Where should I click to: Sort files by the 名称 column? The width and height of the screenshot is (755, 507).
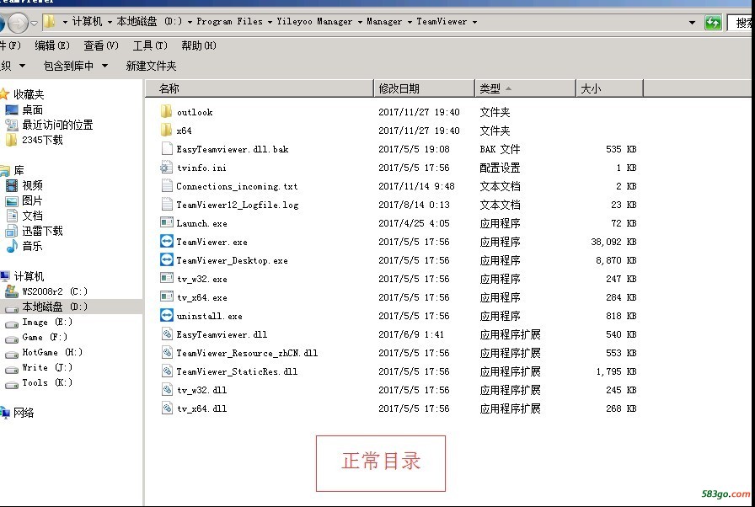(260, 88)
